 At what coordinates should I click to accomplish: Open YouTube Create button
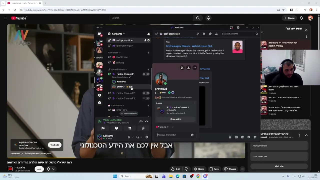tap(289, 18)
